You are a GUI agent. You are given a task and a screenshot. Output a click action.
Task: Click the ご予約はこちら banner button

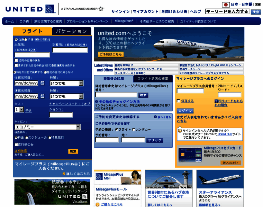[111, 54]
